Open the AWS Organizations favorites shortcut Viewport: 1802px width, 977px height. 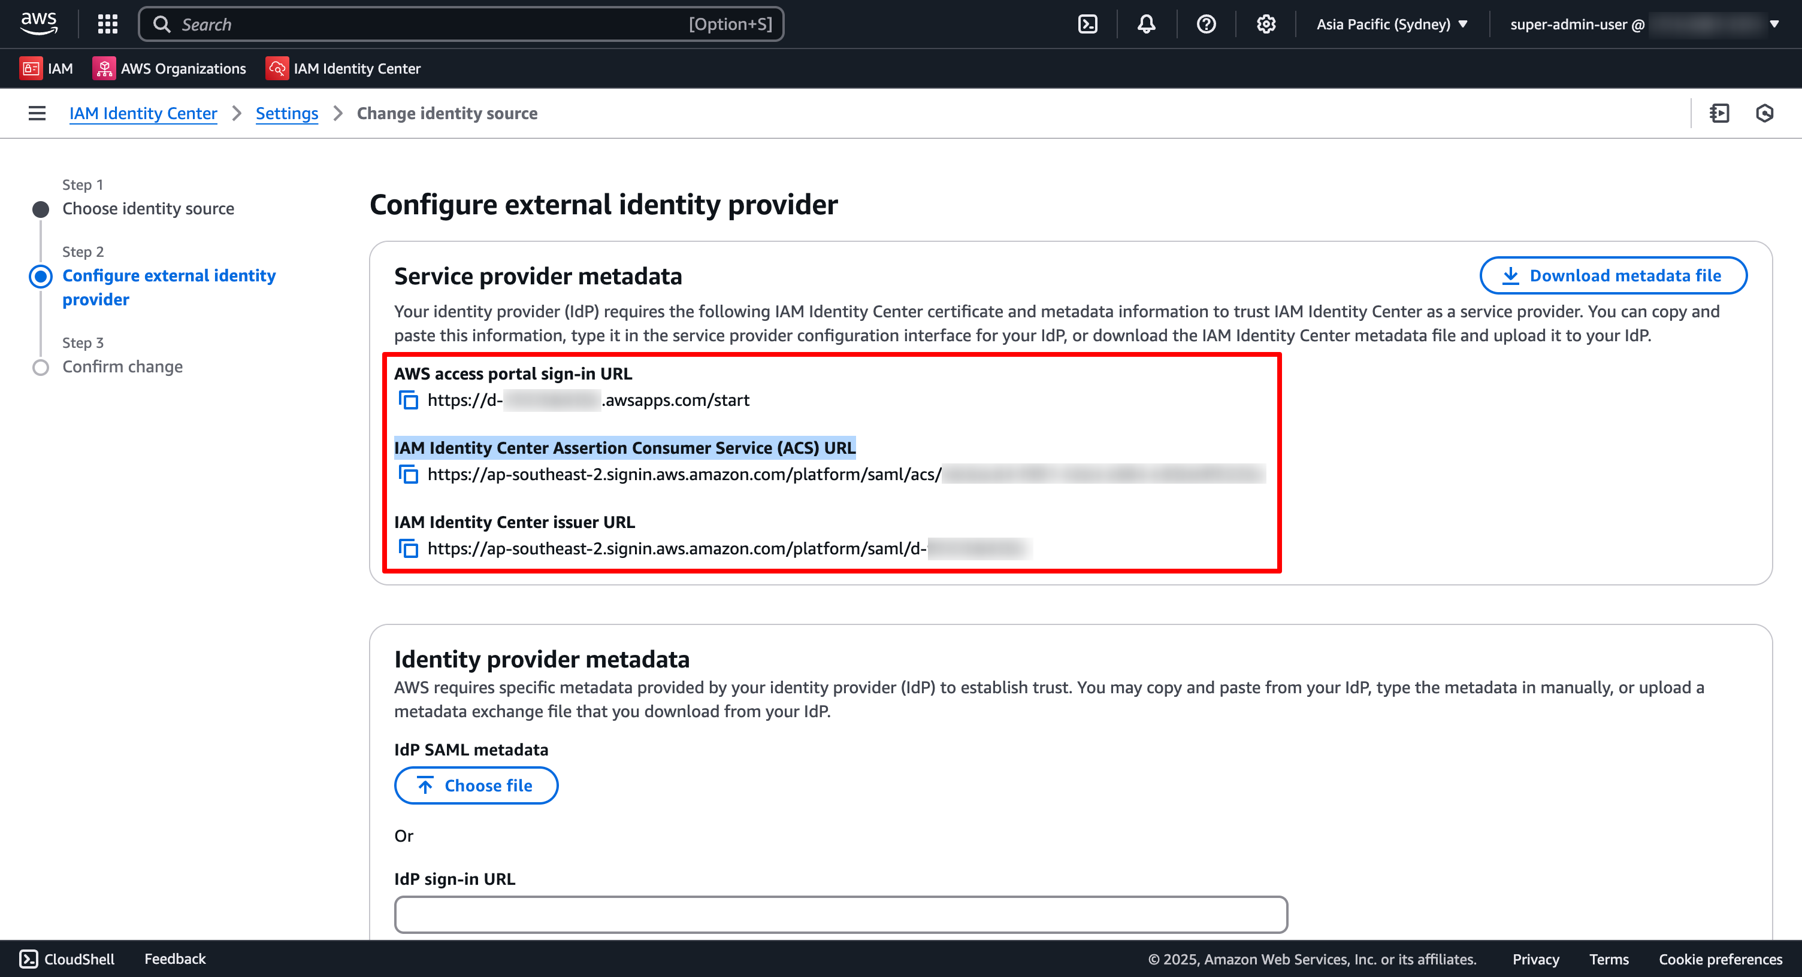point(170,68)
